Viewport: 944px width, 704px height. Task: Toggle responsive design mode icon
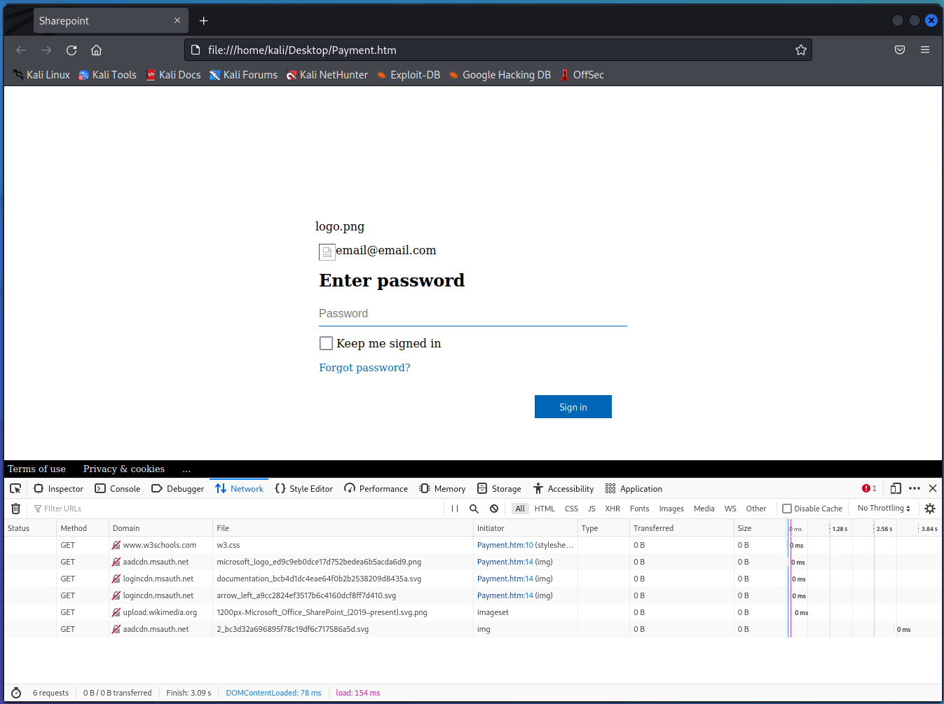[896, 489]
